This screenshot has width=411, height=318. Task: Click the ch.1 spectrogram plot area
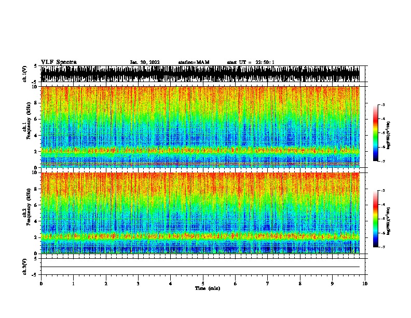pos(200,127)
